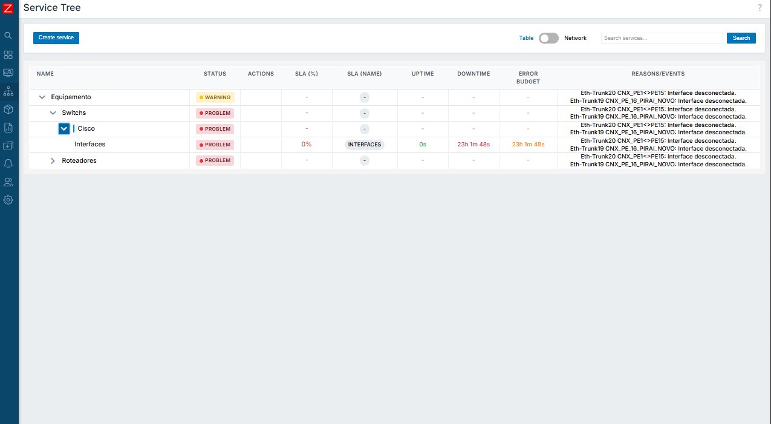Collapse the Switchs tree node chevron
Image resolution: width=771 pixels, height=424 pixels.
(x=53, y=113)
